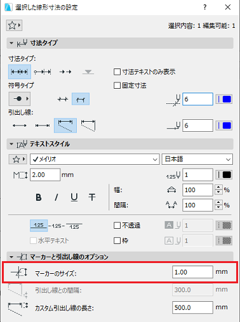The width and height of the screenshot is (240, 322).
Task: Choose the centered marker alignment icon
Action: (63, 99)
